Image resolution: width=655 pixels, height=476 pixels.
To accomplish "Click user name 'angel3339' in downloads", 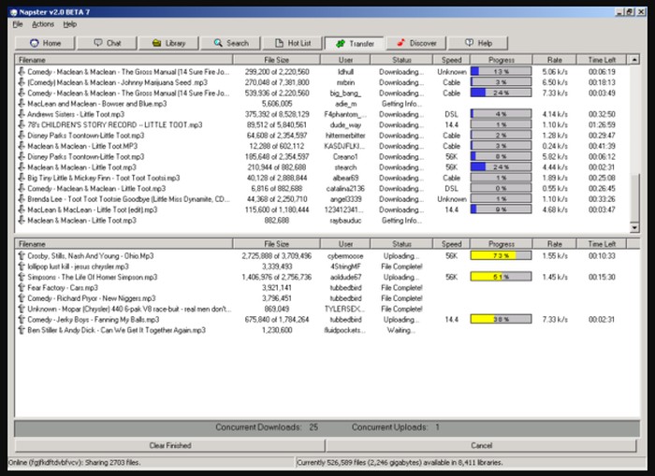I will click(345, 199).
